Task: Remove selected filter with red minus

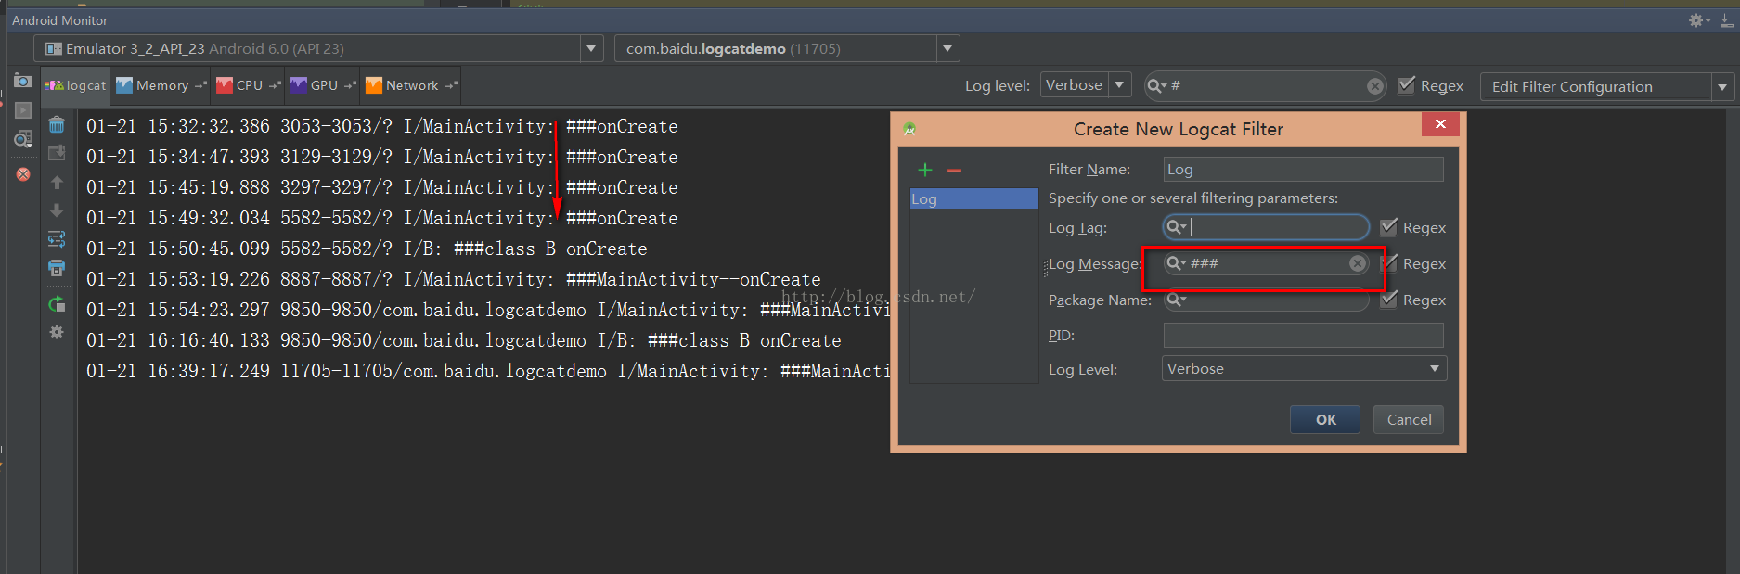Action: click(954, 171)
